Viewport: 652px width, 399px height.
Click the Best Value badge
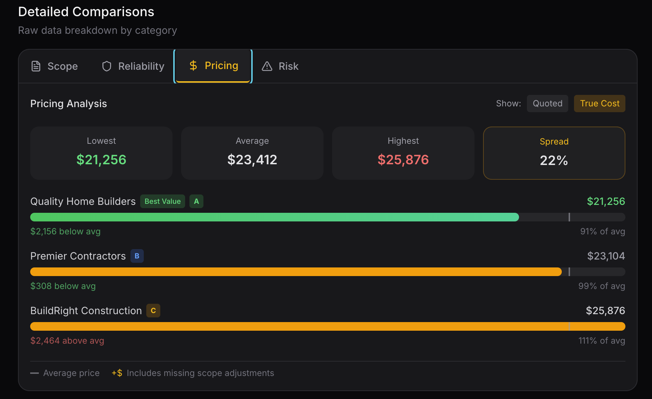[x=162, y=201]
